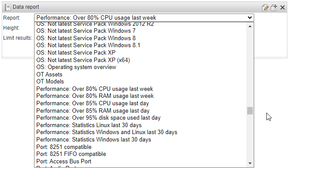
Task: Close the Data report widget
Action: tap(283, 7)
